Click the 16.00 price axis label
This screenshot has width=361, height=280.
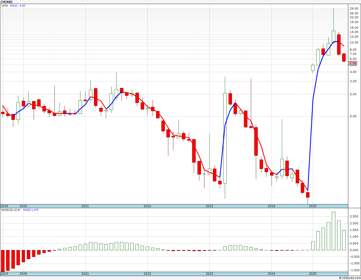[x=354, y=28]
